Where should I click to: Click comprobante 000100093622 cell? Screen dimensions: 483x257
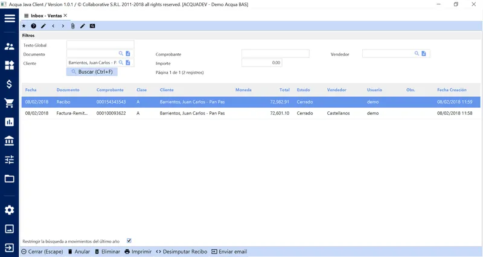111,113
